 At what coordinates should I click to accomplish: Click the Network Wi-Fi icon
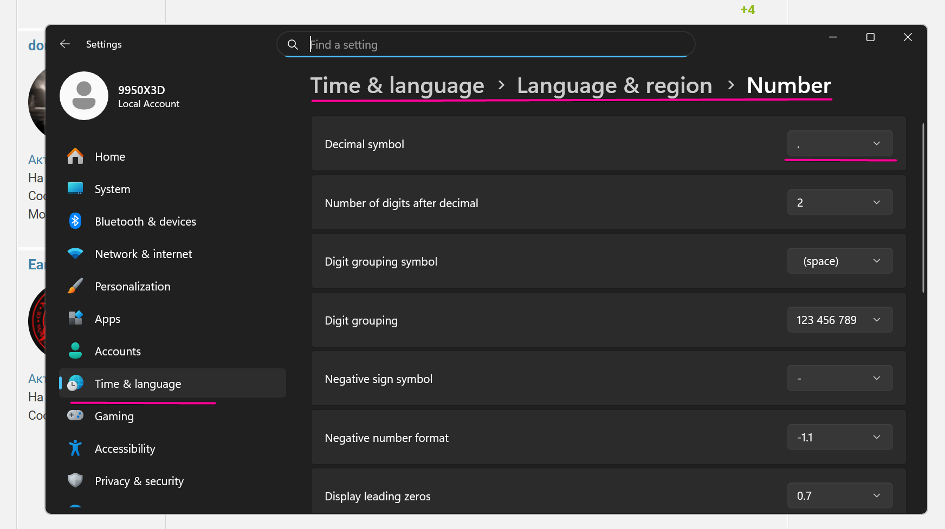tap(75, 253)
